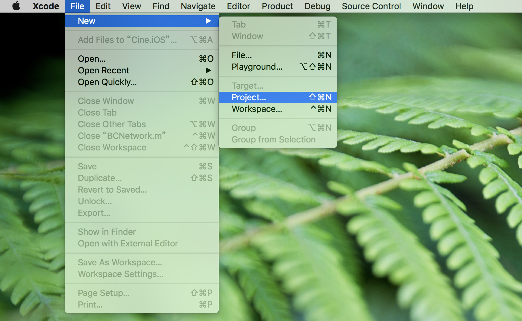
Task: Open the Help menu
Action: (463, 6)
